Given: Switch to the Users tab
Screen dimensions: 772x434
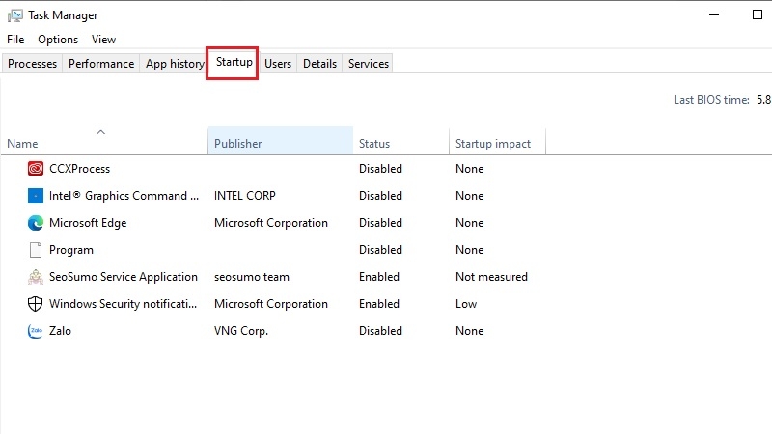Looking at the screenshot, I should click(278, 64).
